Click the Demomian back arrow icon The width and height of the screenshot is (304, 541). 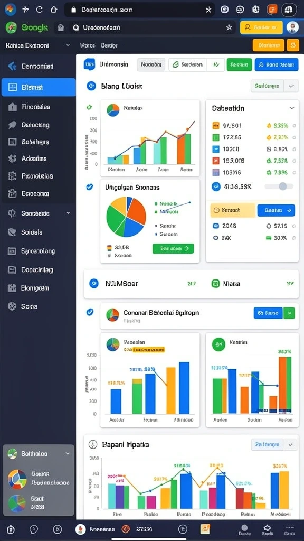(13, 66)
